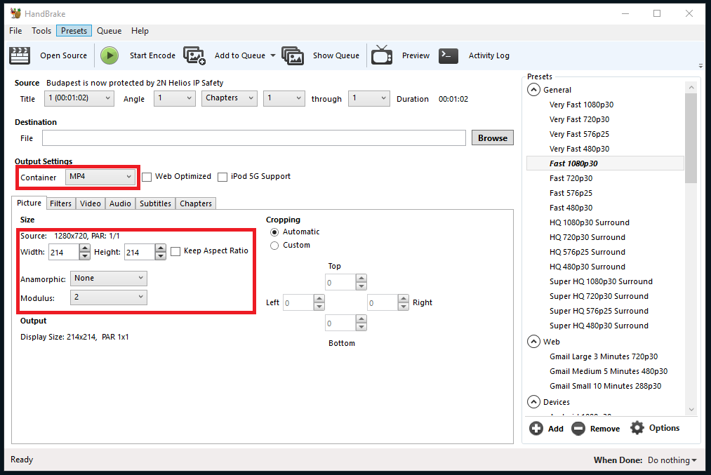Open the Tools menu

41,31
